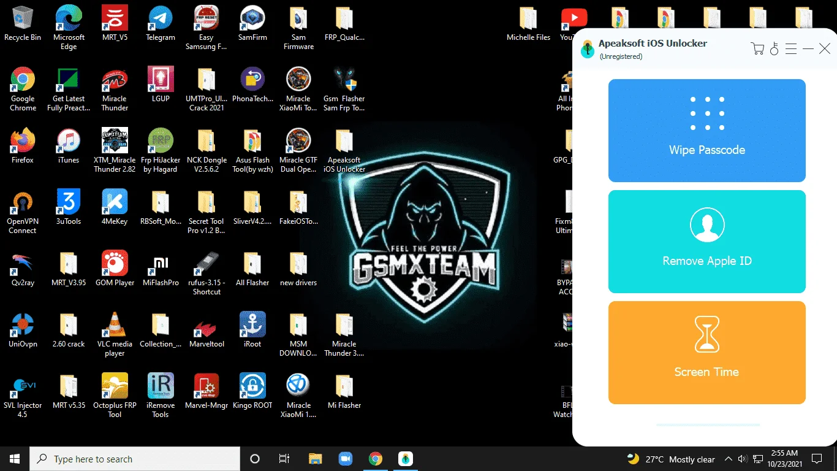Click the register key icon in Apeaksoft

[775, 49]
